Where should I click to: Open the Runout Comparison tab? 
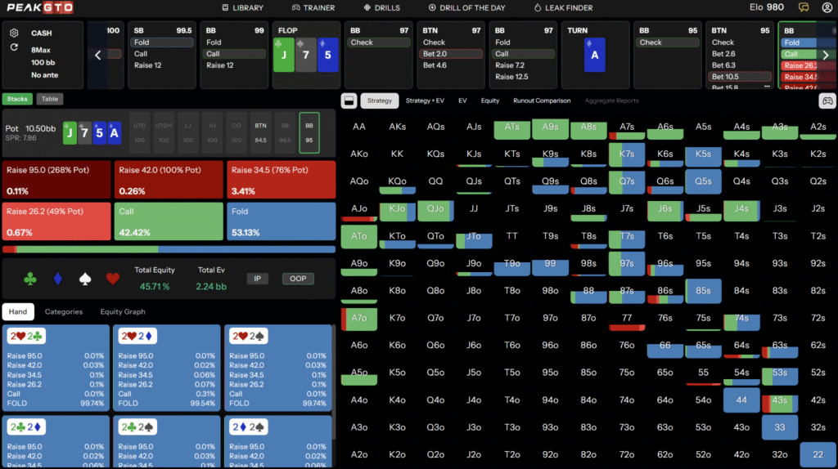coord(542,101)
